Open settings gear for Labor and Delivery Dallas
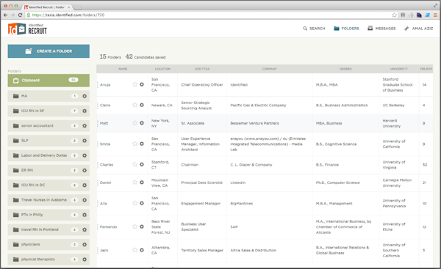This screenshot has height=269, width=441. click(x=85, y=155)
